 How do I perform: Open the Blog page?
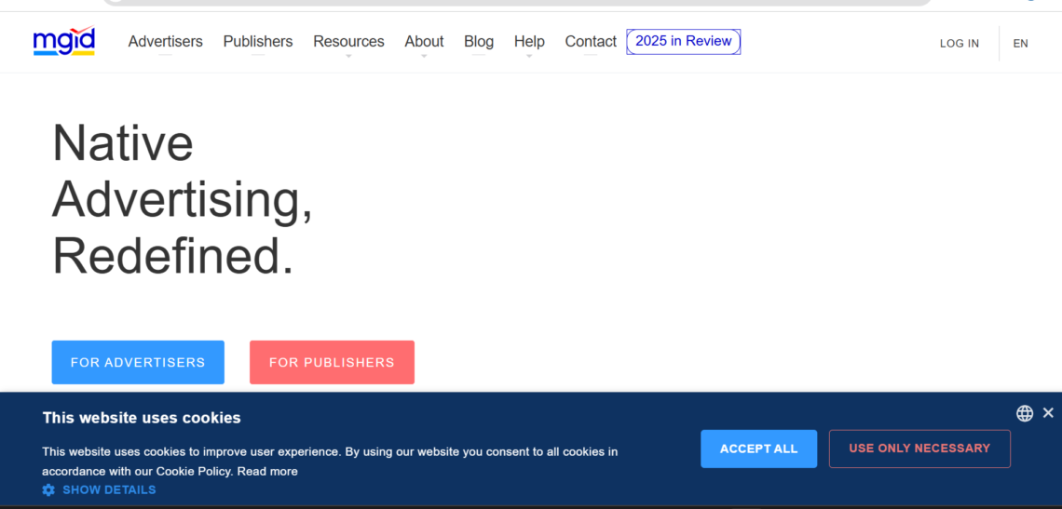(x=479, y=42)
